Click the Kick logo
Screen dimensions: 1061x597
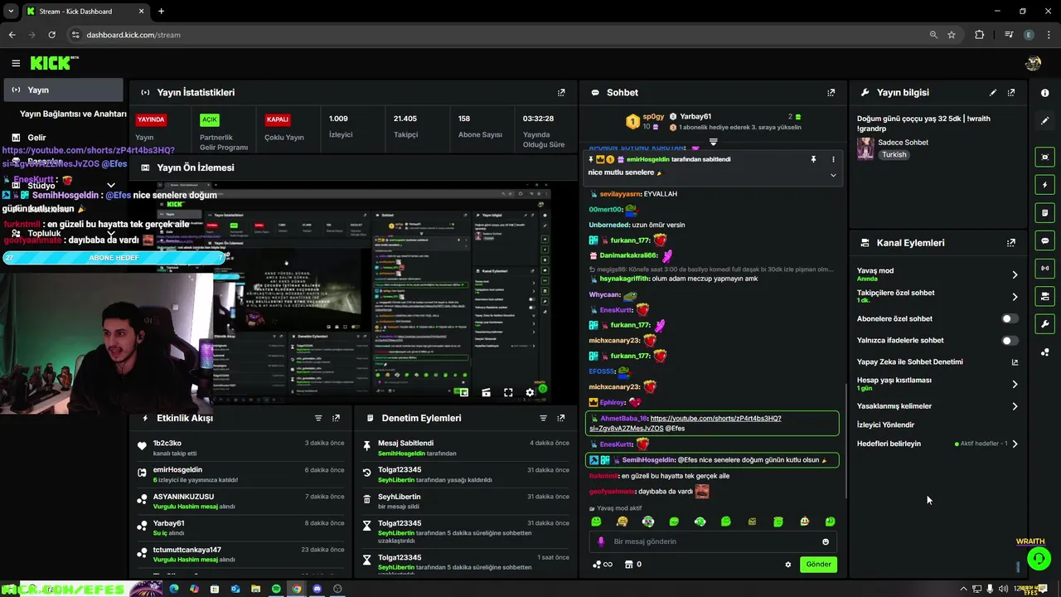(55, 63)
